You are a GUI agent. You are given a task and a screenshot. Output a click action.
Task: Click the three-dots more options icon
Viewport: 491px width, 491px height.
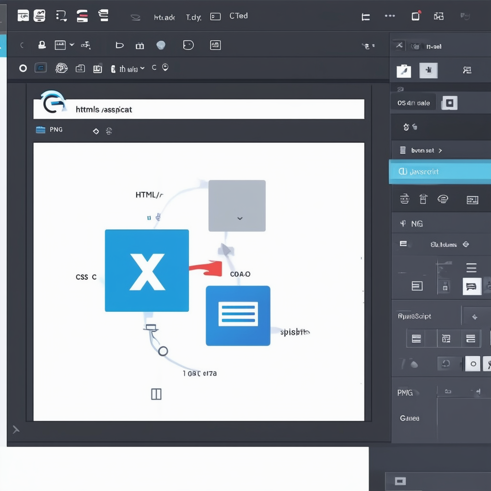[x=390, y=16]
